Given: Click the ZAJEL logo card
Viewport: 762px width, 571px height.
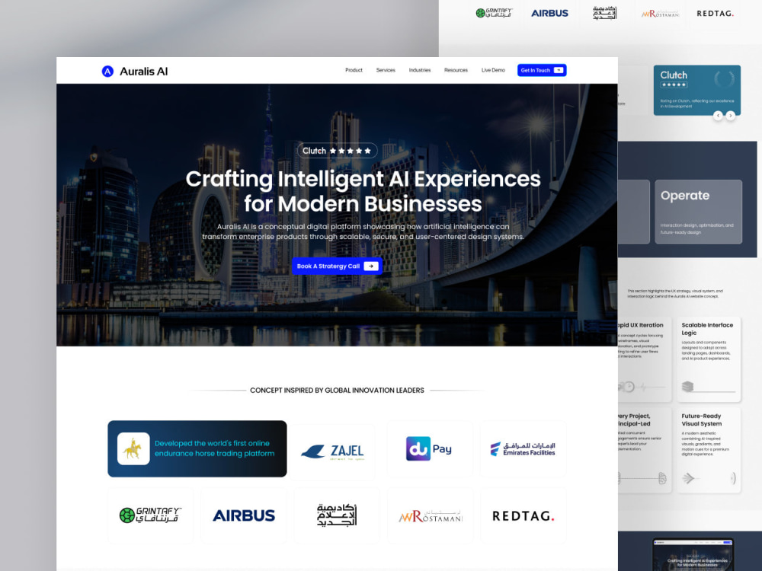Looking at the screenshot, I should (x=333, y=451).
